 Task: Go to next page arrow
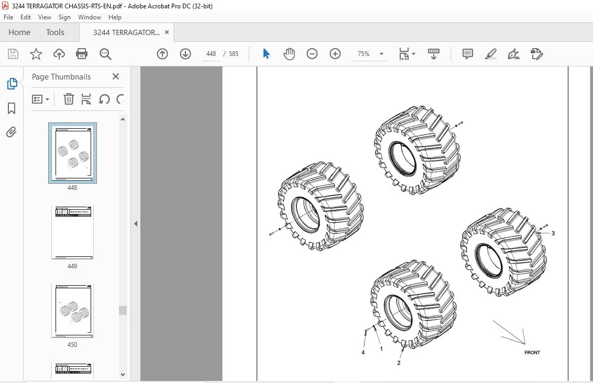point(185,54)
